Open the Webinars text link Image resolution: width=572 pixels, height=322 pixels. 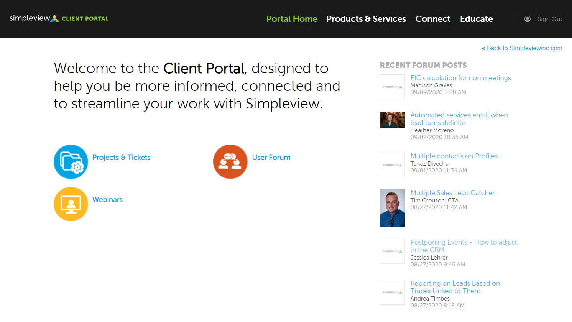[107, 200]
